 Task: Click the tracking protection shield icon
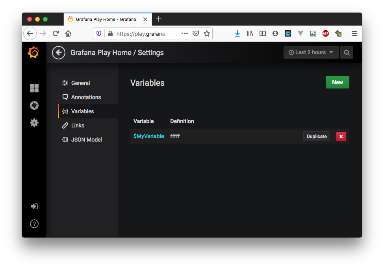point(99,33)
